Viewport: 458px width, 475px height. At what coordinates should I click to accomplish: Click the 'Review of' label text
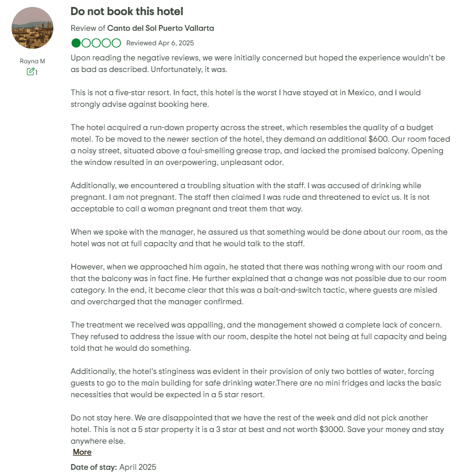[x=88, y=28]
